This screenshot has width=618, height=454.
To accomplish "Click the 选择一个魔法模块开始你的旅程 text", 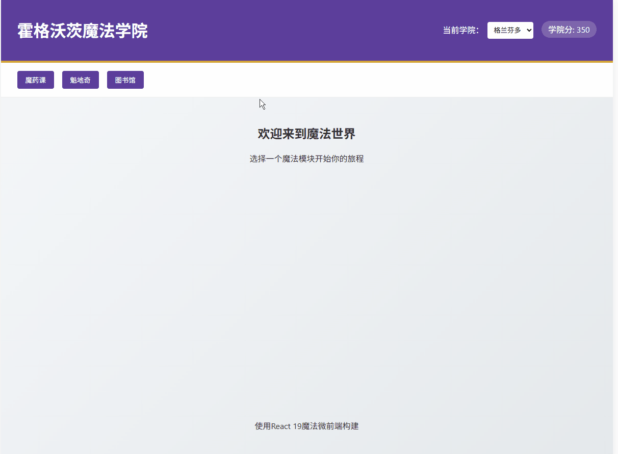I will (x=306, y=159).
